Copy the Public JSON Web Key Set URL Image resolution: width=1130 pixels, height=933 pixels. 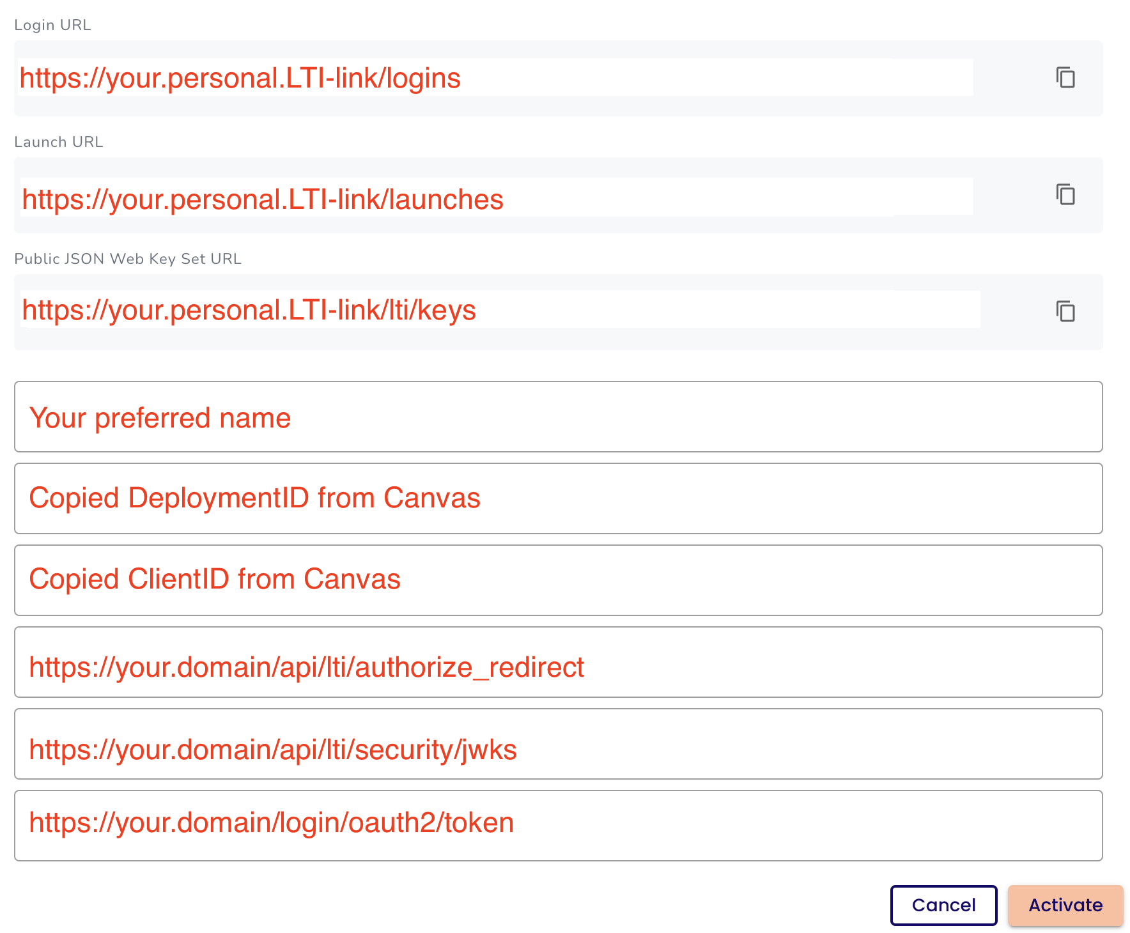(1065, 311)
